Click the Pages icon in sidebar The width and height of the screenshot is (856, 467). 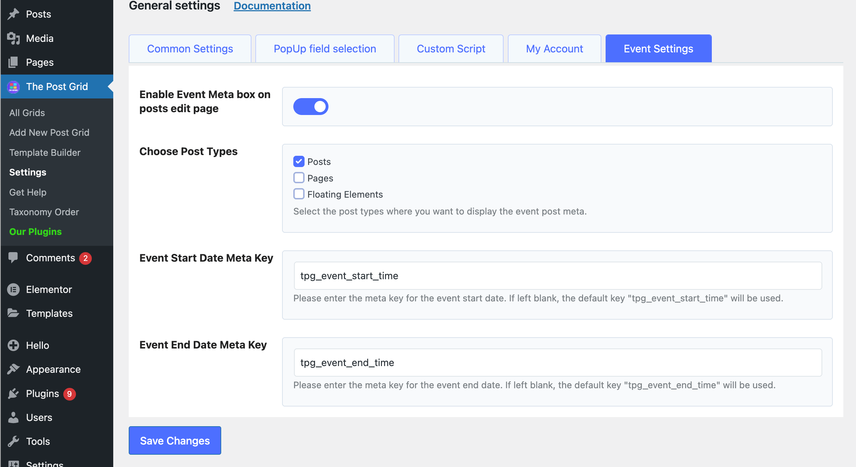click(x=13, y=62)
